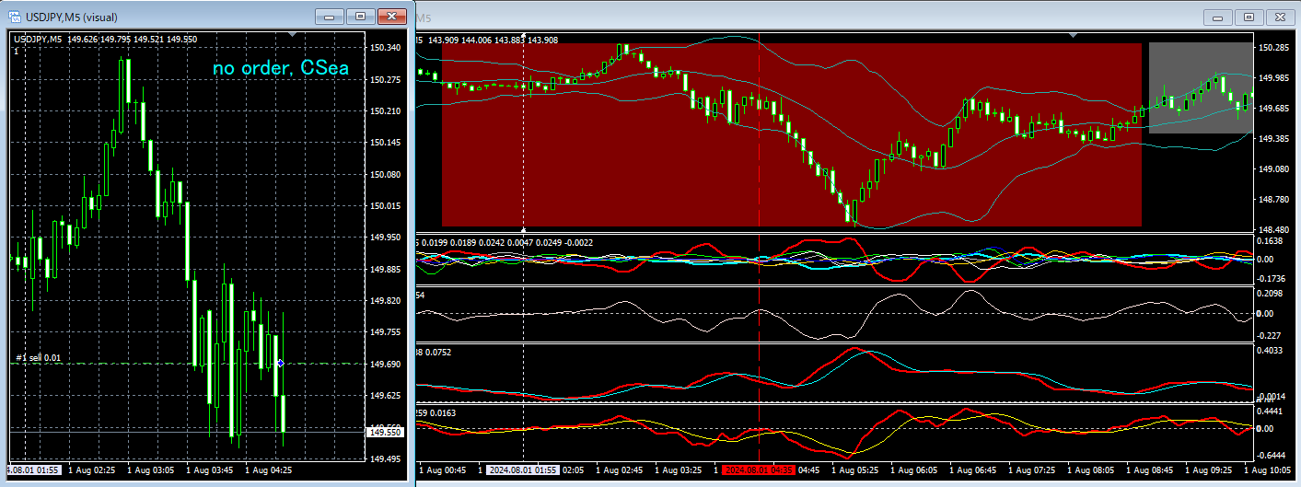Click current price tag 149.550
Screen dimensions: 1301x487
(x=384, y=431)
